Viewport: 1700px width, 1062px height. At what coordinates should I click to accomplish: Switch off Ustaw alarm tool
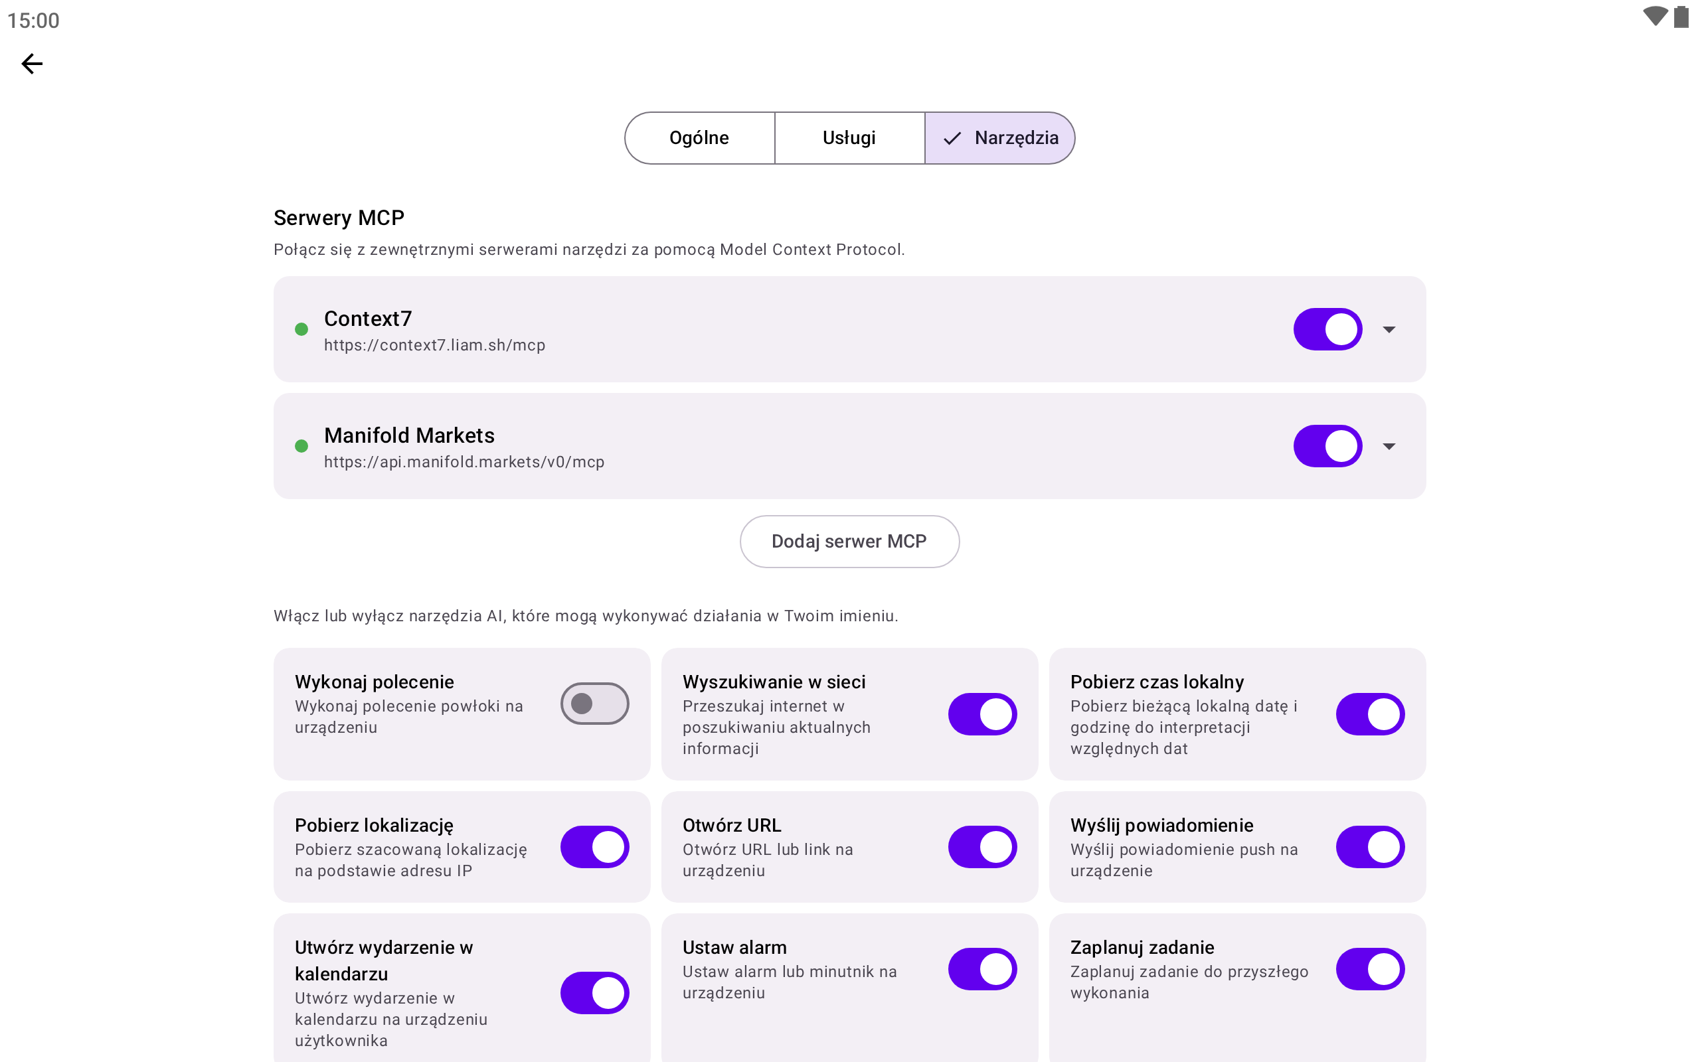pos(982,969)
